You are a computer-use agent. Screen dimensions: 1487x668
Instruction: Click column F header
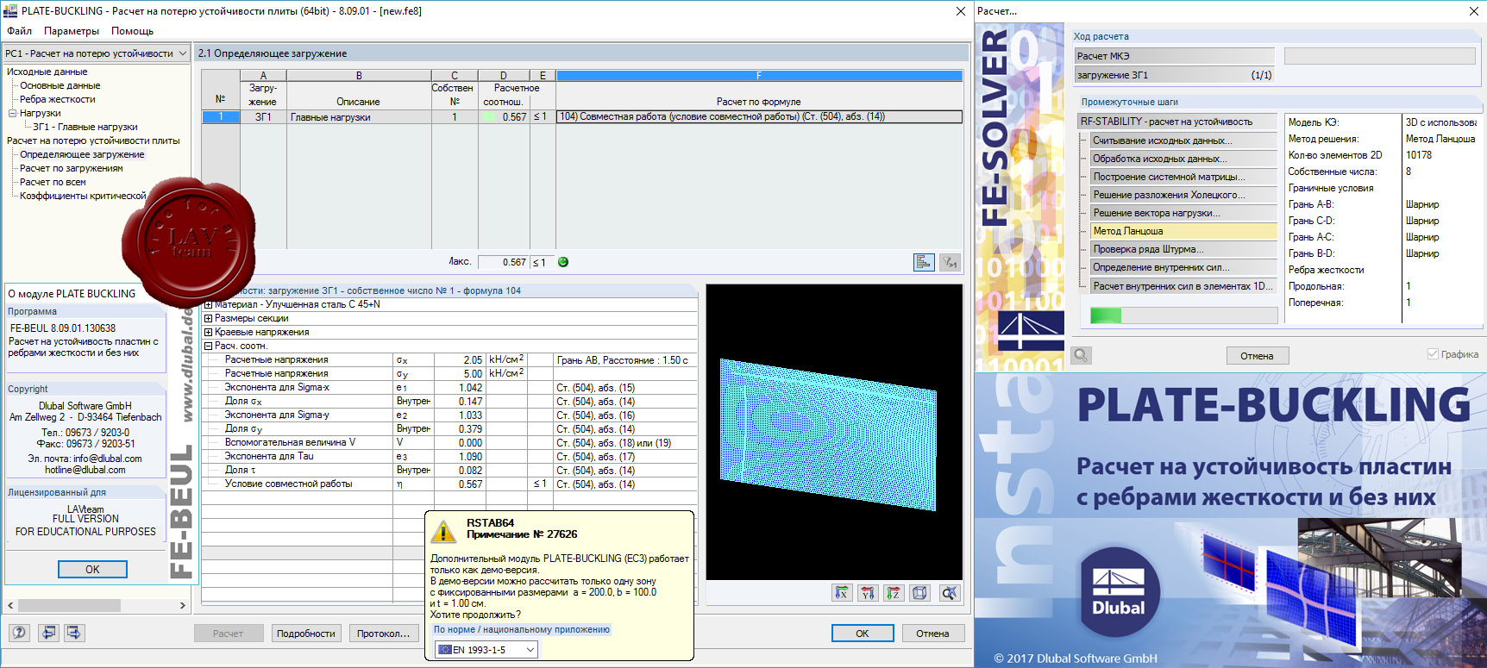(x=759, y=76)
